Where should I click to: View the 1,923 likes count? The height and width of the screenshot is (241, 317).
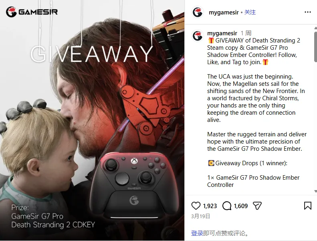[x=210, y=206]
